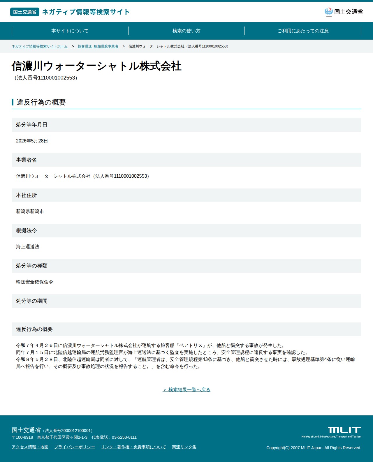373x462 pixels.
Task: Click the date value 2026年5月28日
Action: pyautogui.click(x=32, y=141)
